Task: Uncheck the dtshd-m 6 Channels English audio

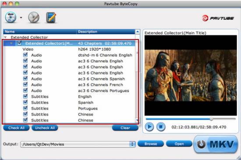Action: (x=25, y=55)
